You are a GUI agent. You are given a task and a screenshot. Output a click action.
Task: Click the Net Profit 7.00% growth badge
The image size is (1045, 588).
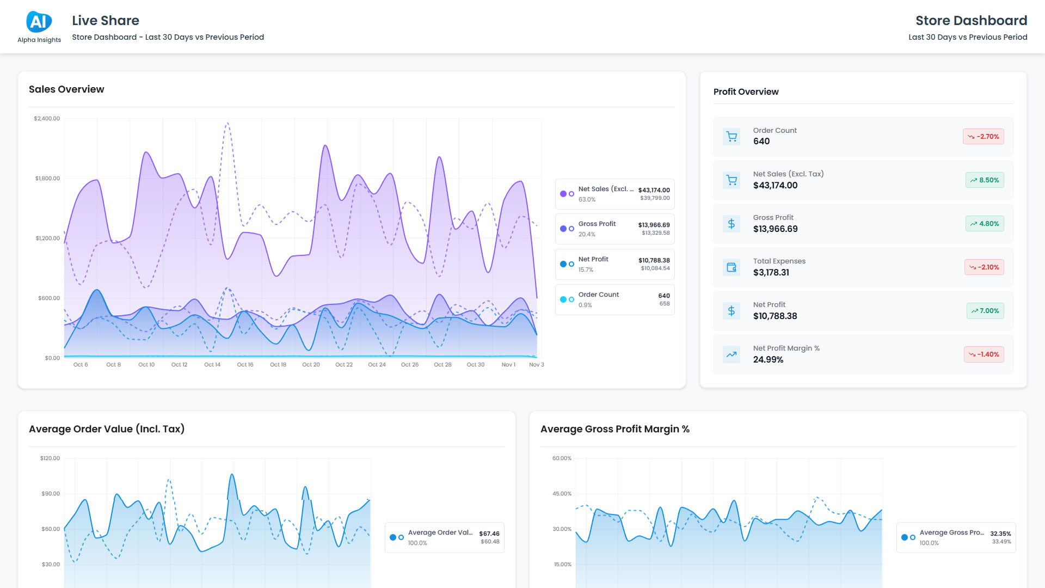[x=985, y=311]
